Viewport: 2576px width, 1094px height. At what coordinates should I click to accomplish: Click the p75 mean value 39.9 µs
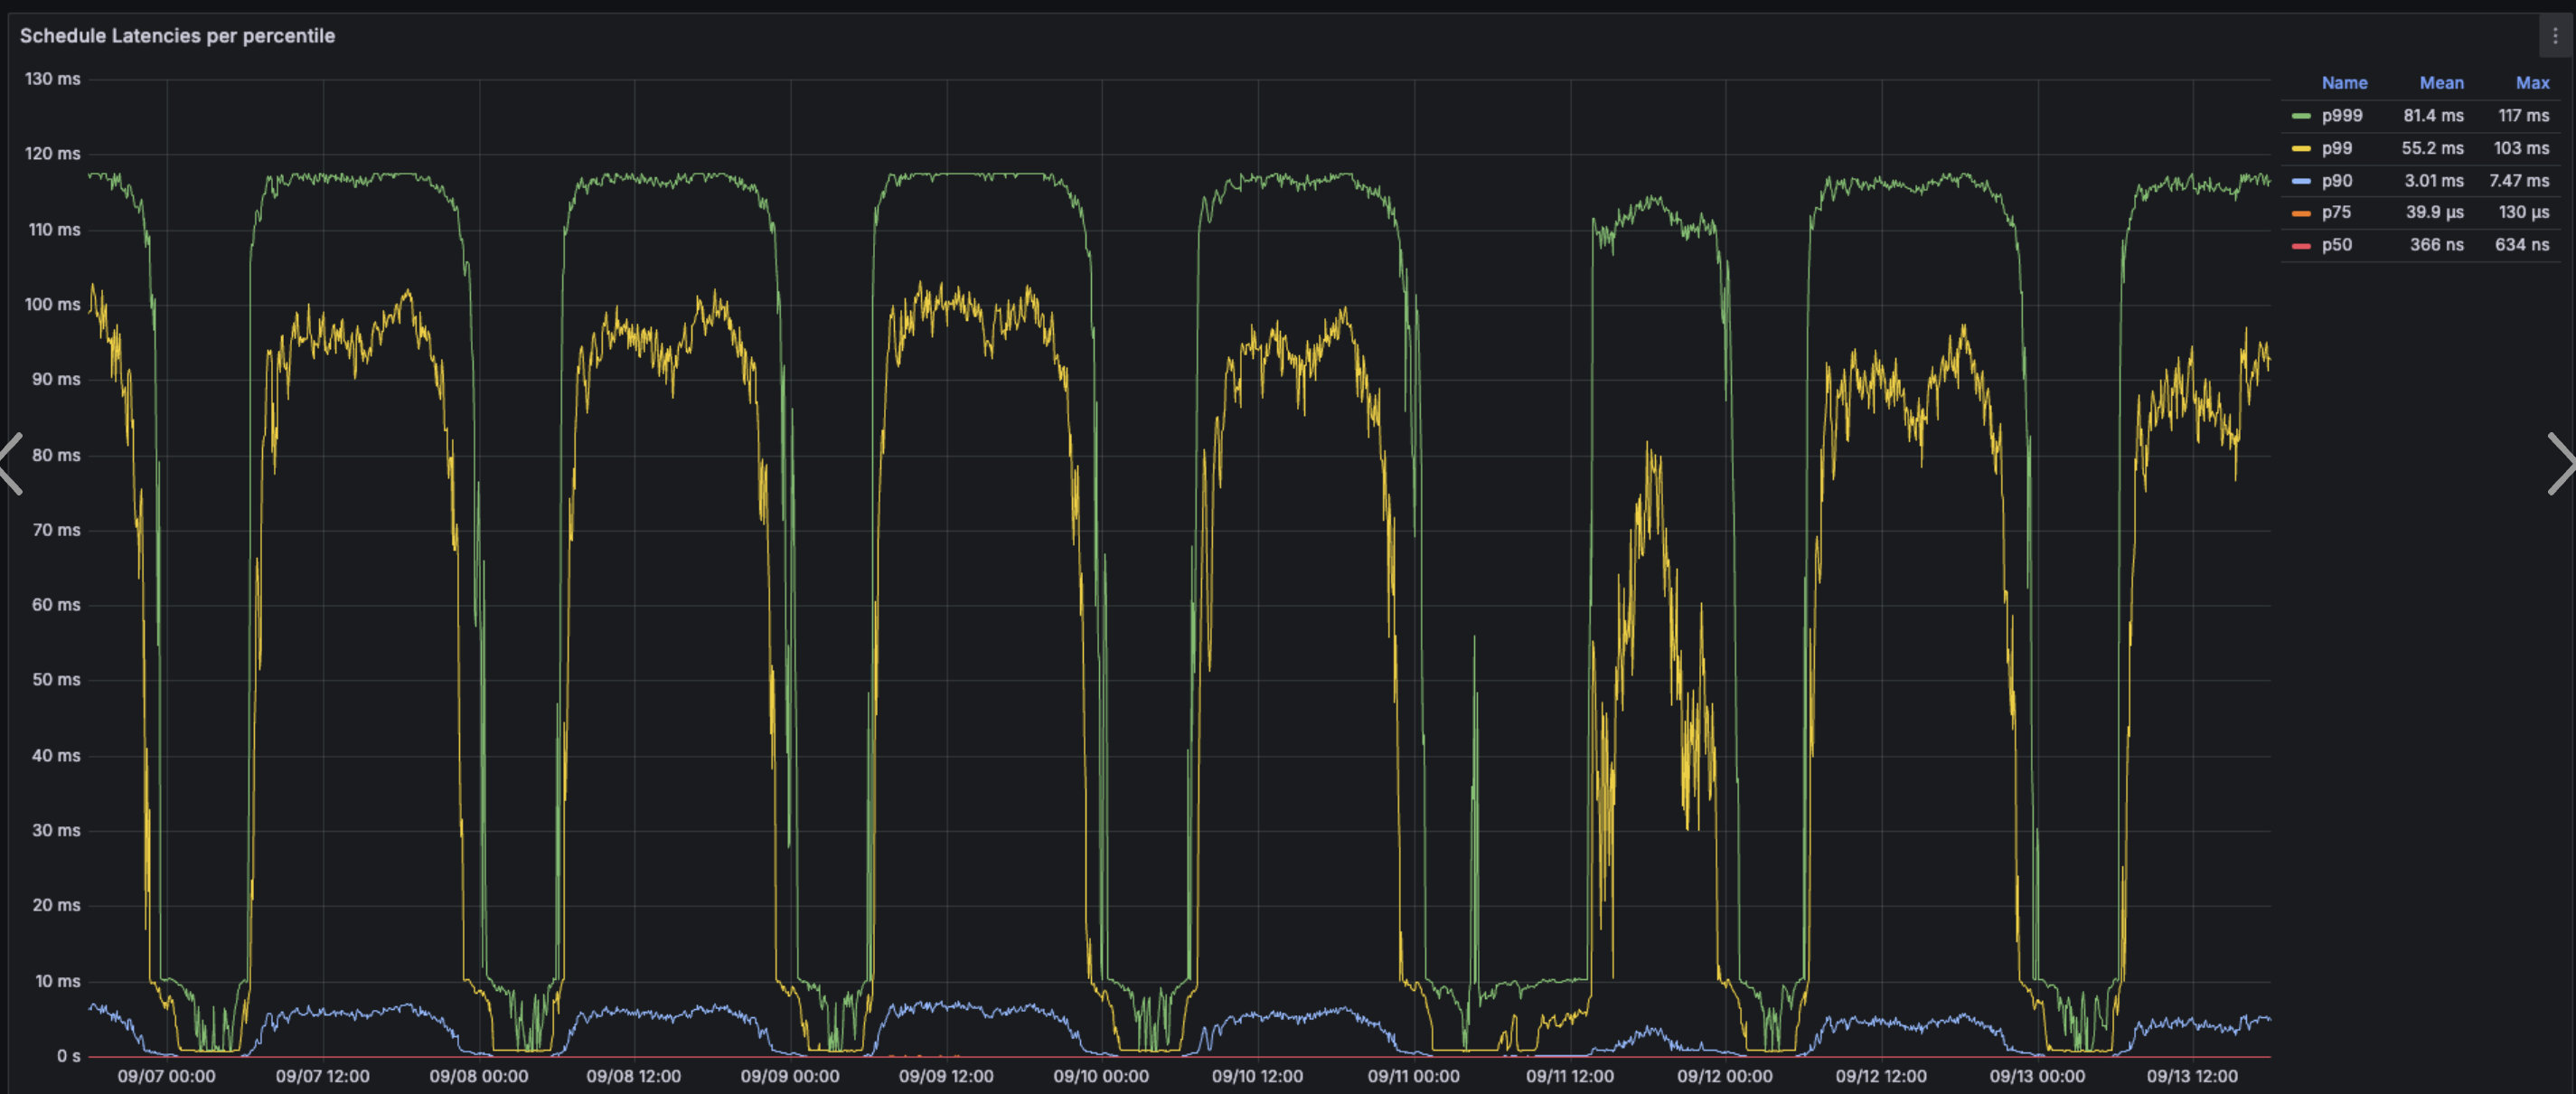(x=2434, y=212)
